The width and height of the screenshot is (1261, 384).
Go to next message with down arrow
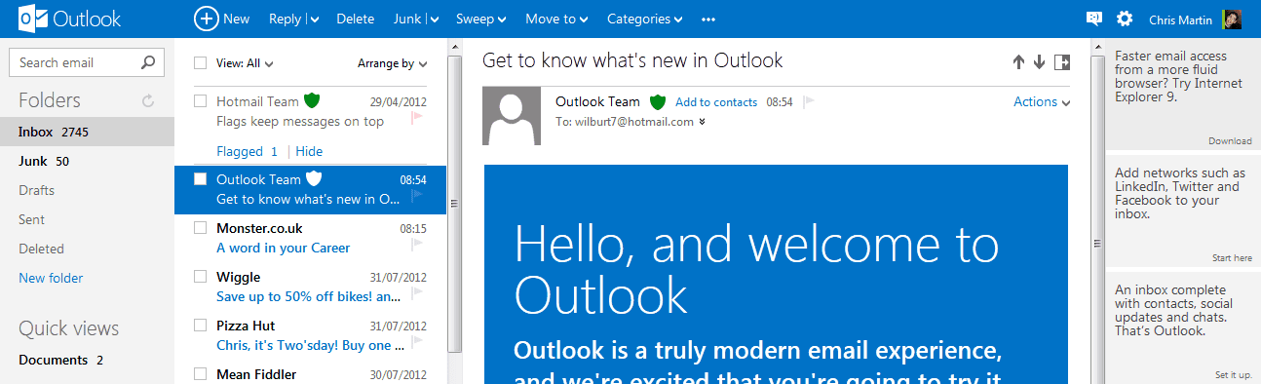1039,62
